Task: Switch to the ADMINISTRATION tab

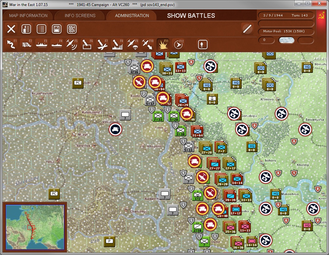Action: pos(132,16)
